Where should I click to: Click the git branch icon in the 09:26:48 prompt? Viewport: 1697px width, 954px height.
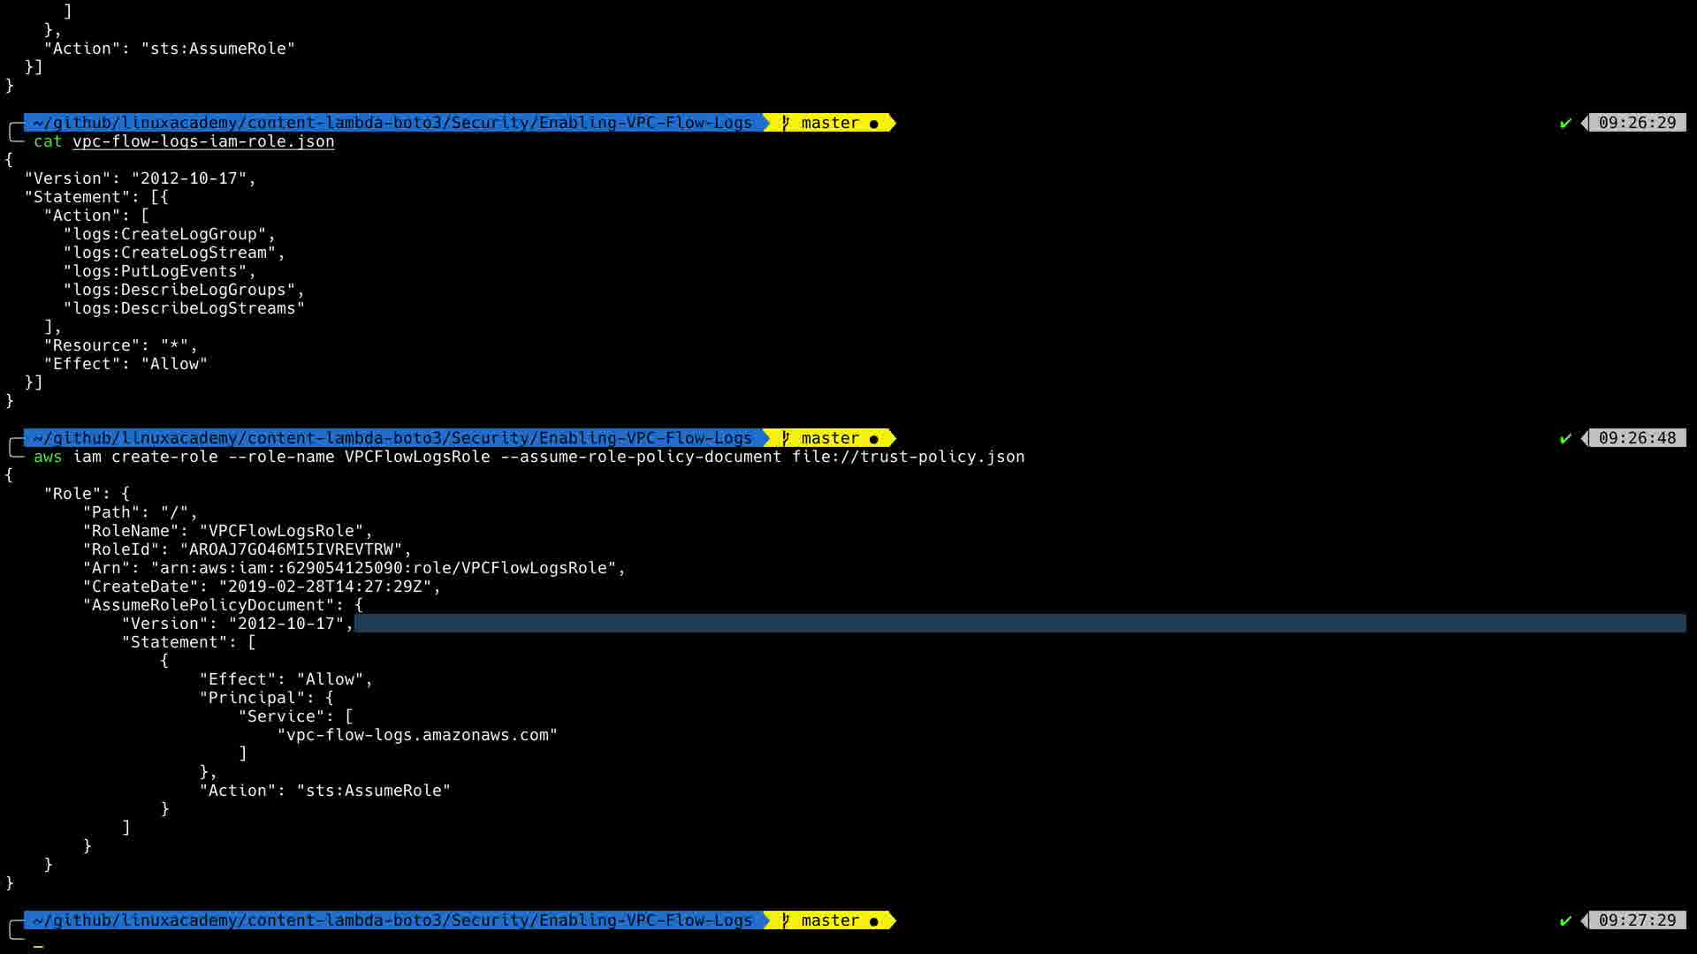click(x=785, y=438)
